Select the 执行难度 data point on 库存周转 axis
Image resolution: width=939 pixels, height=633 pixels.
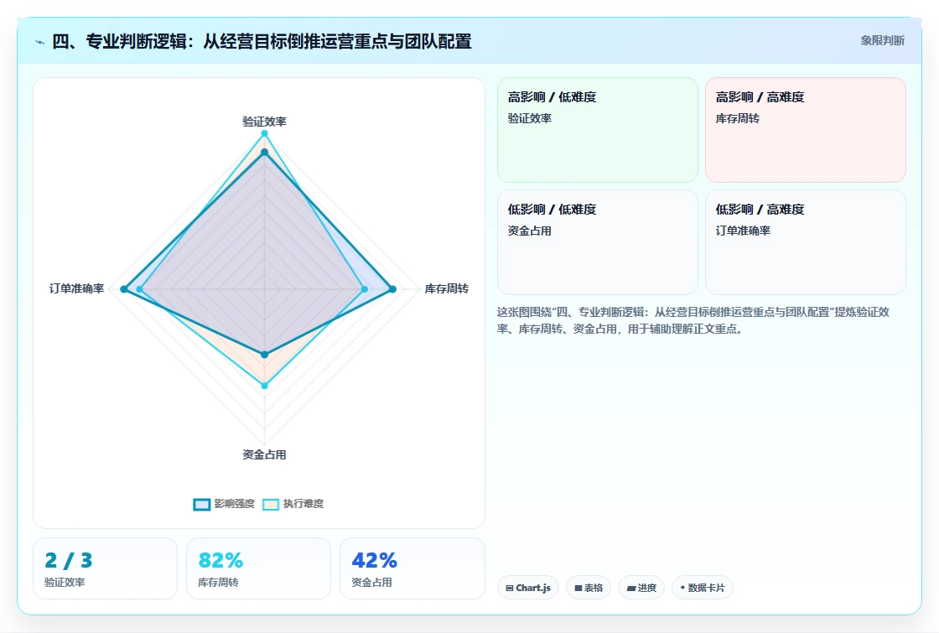click(x=365, y=289)
